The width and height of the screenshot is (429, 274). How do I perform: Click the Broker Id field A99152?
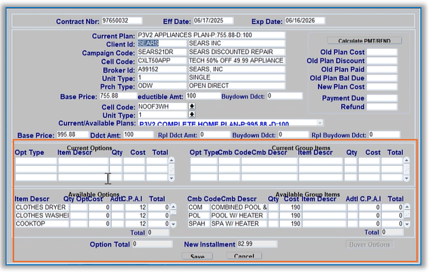pos(162,70)
